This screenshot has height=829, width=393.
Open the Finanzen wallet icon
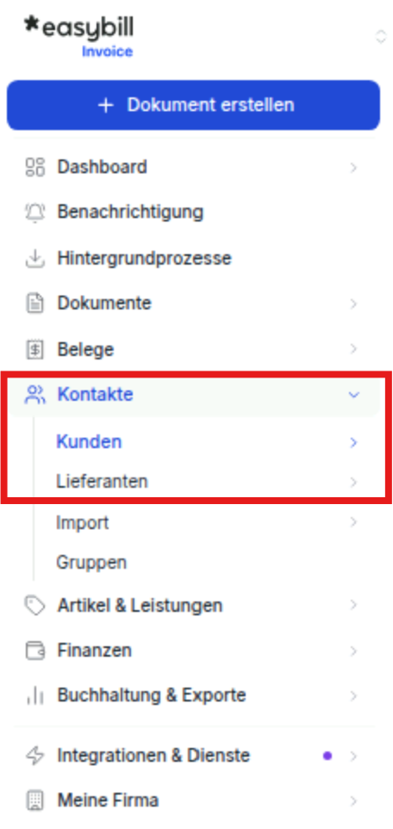click(35, 651)
